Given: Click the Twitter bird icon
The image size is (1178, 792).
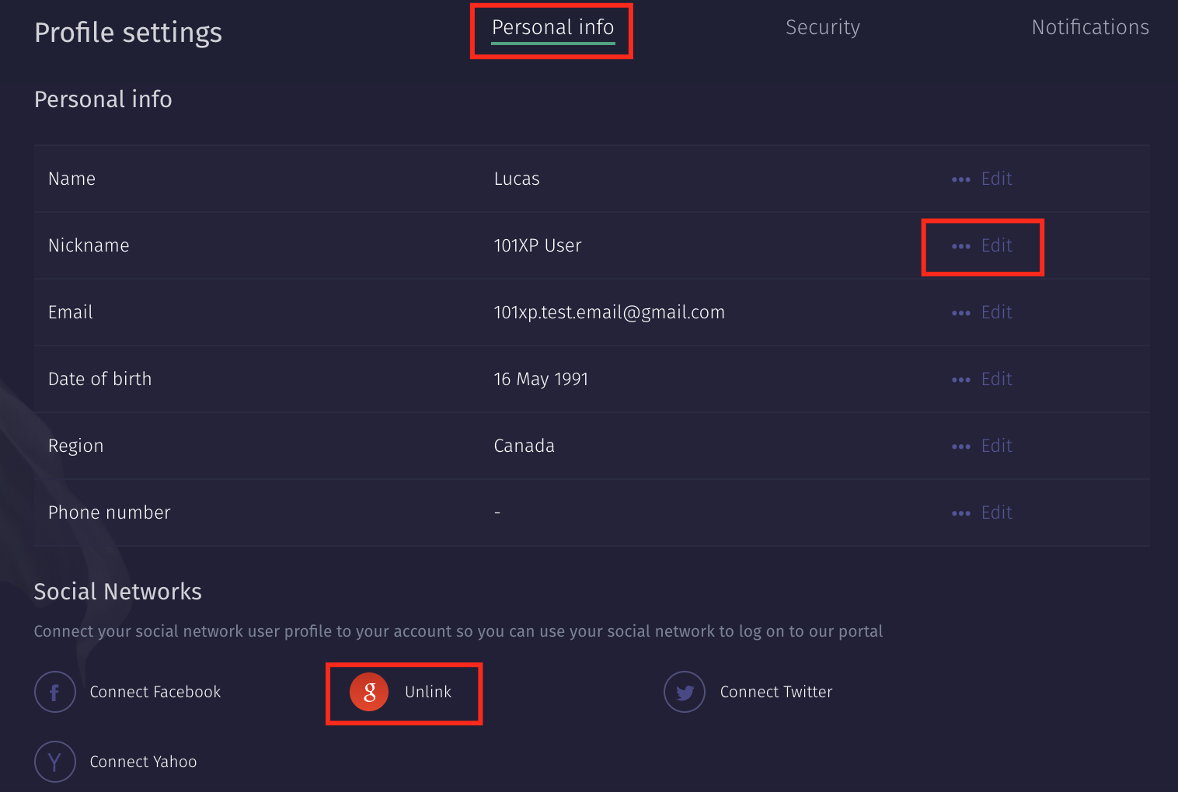Looking at the screenshot, I should tap(685, 692).
